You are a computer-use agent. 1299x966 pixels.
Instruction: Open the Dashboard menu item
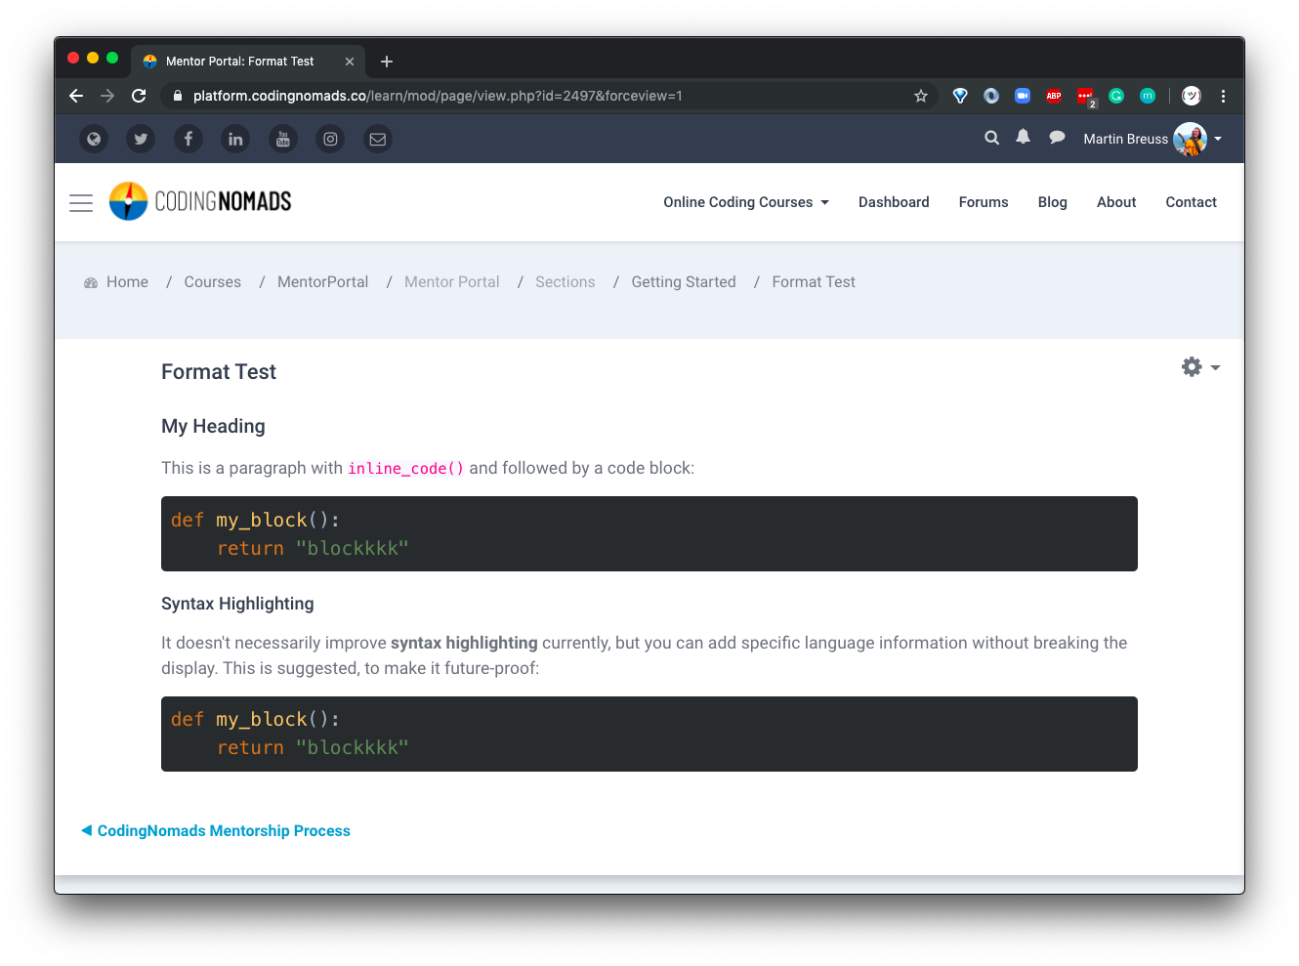[x=894, y=202]
